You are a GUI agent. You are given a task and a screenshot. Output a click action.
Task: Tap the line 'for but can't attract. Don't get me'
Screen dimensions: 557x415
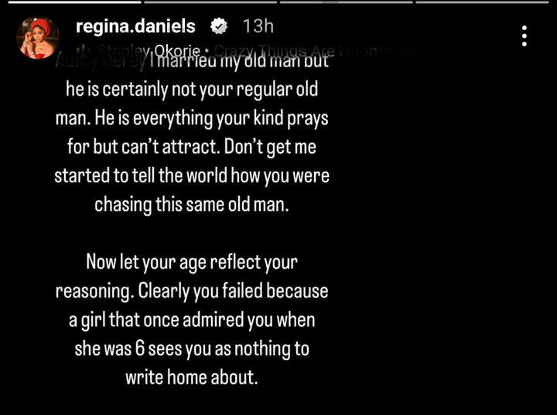(192, 147)
